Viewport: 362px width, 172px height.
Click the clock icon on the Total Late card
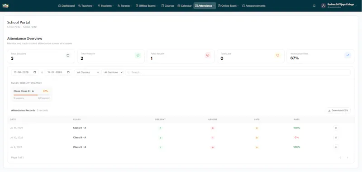click(x=278, y=55)
